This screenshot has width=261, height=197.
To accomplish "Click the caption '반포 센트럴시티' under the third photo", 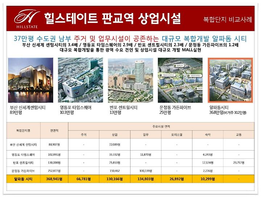I will click(124, 108).
